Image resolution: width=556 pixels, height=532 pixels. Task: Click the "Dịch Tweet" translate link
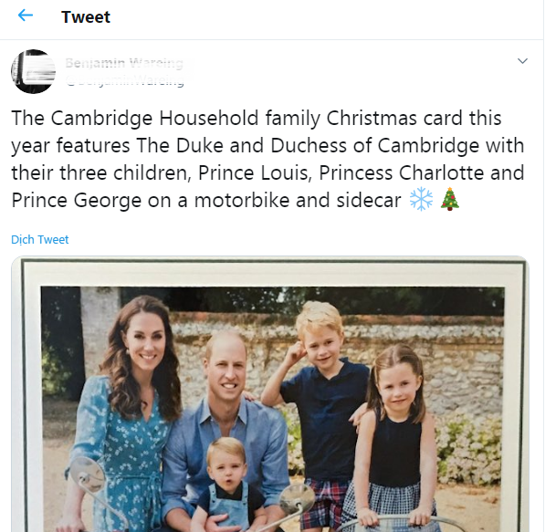pos(39,240)
